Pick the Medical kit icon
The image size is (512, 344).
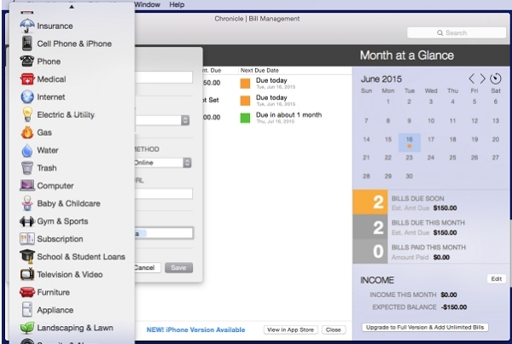26,79
